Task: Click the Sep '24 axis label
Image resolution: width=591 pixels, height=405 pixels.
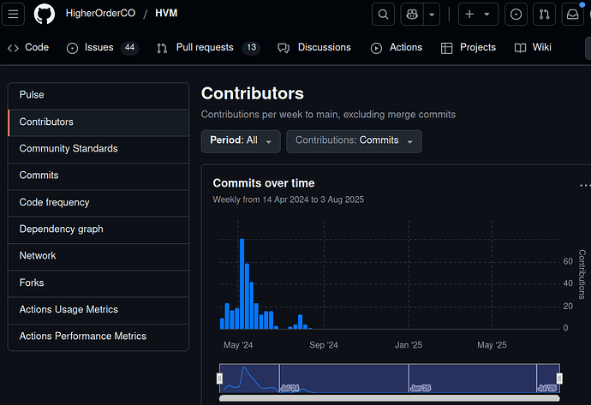Action: [x=324, y=345]
